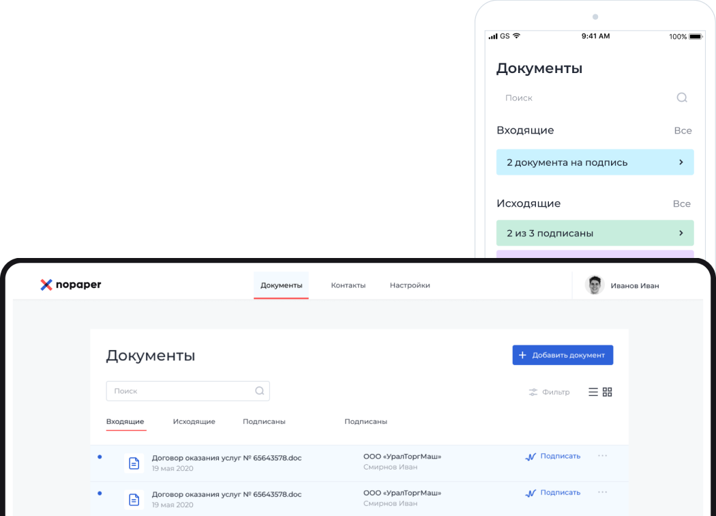
Task: Click the 9:41 AM phone clock
Action: click(595, 36)
